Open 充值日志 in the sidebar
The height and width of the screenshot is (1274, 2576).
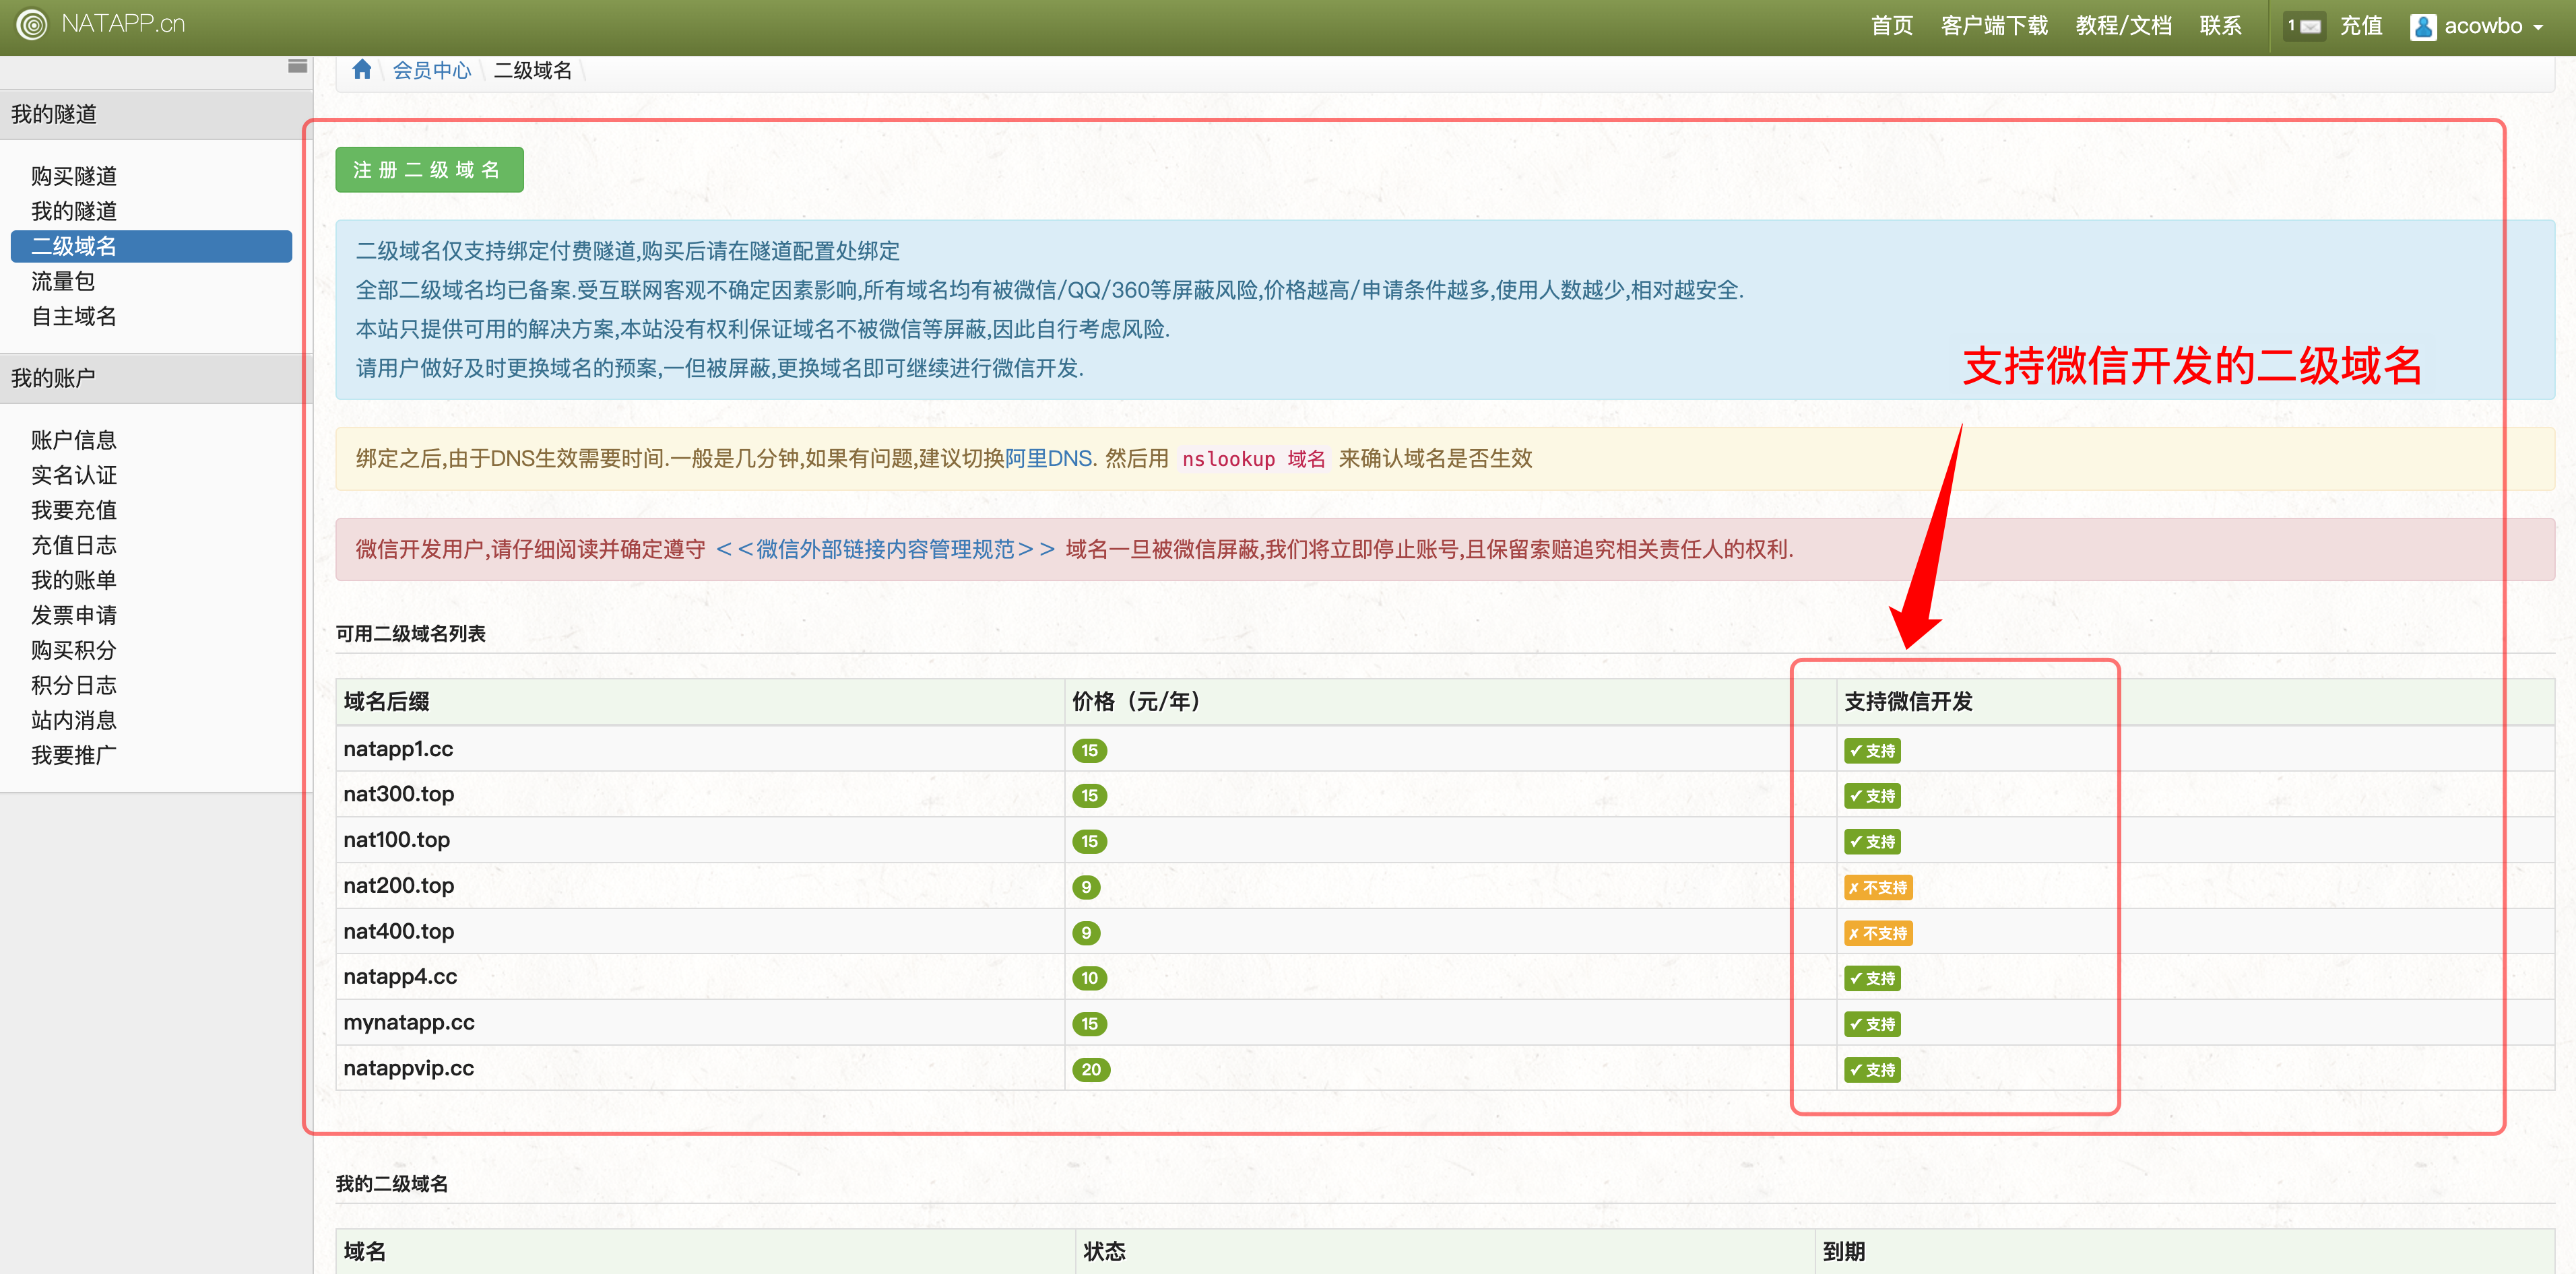pyautogui.click(x=74, y=545)
